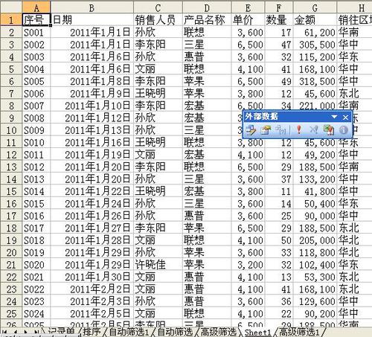Select row 13 header
Screen dimensions: 372x337
[11, 167]
